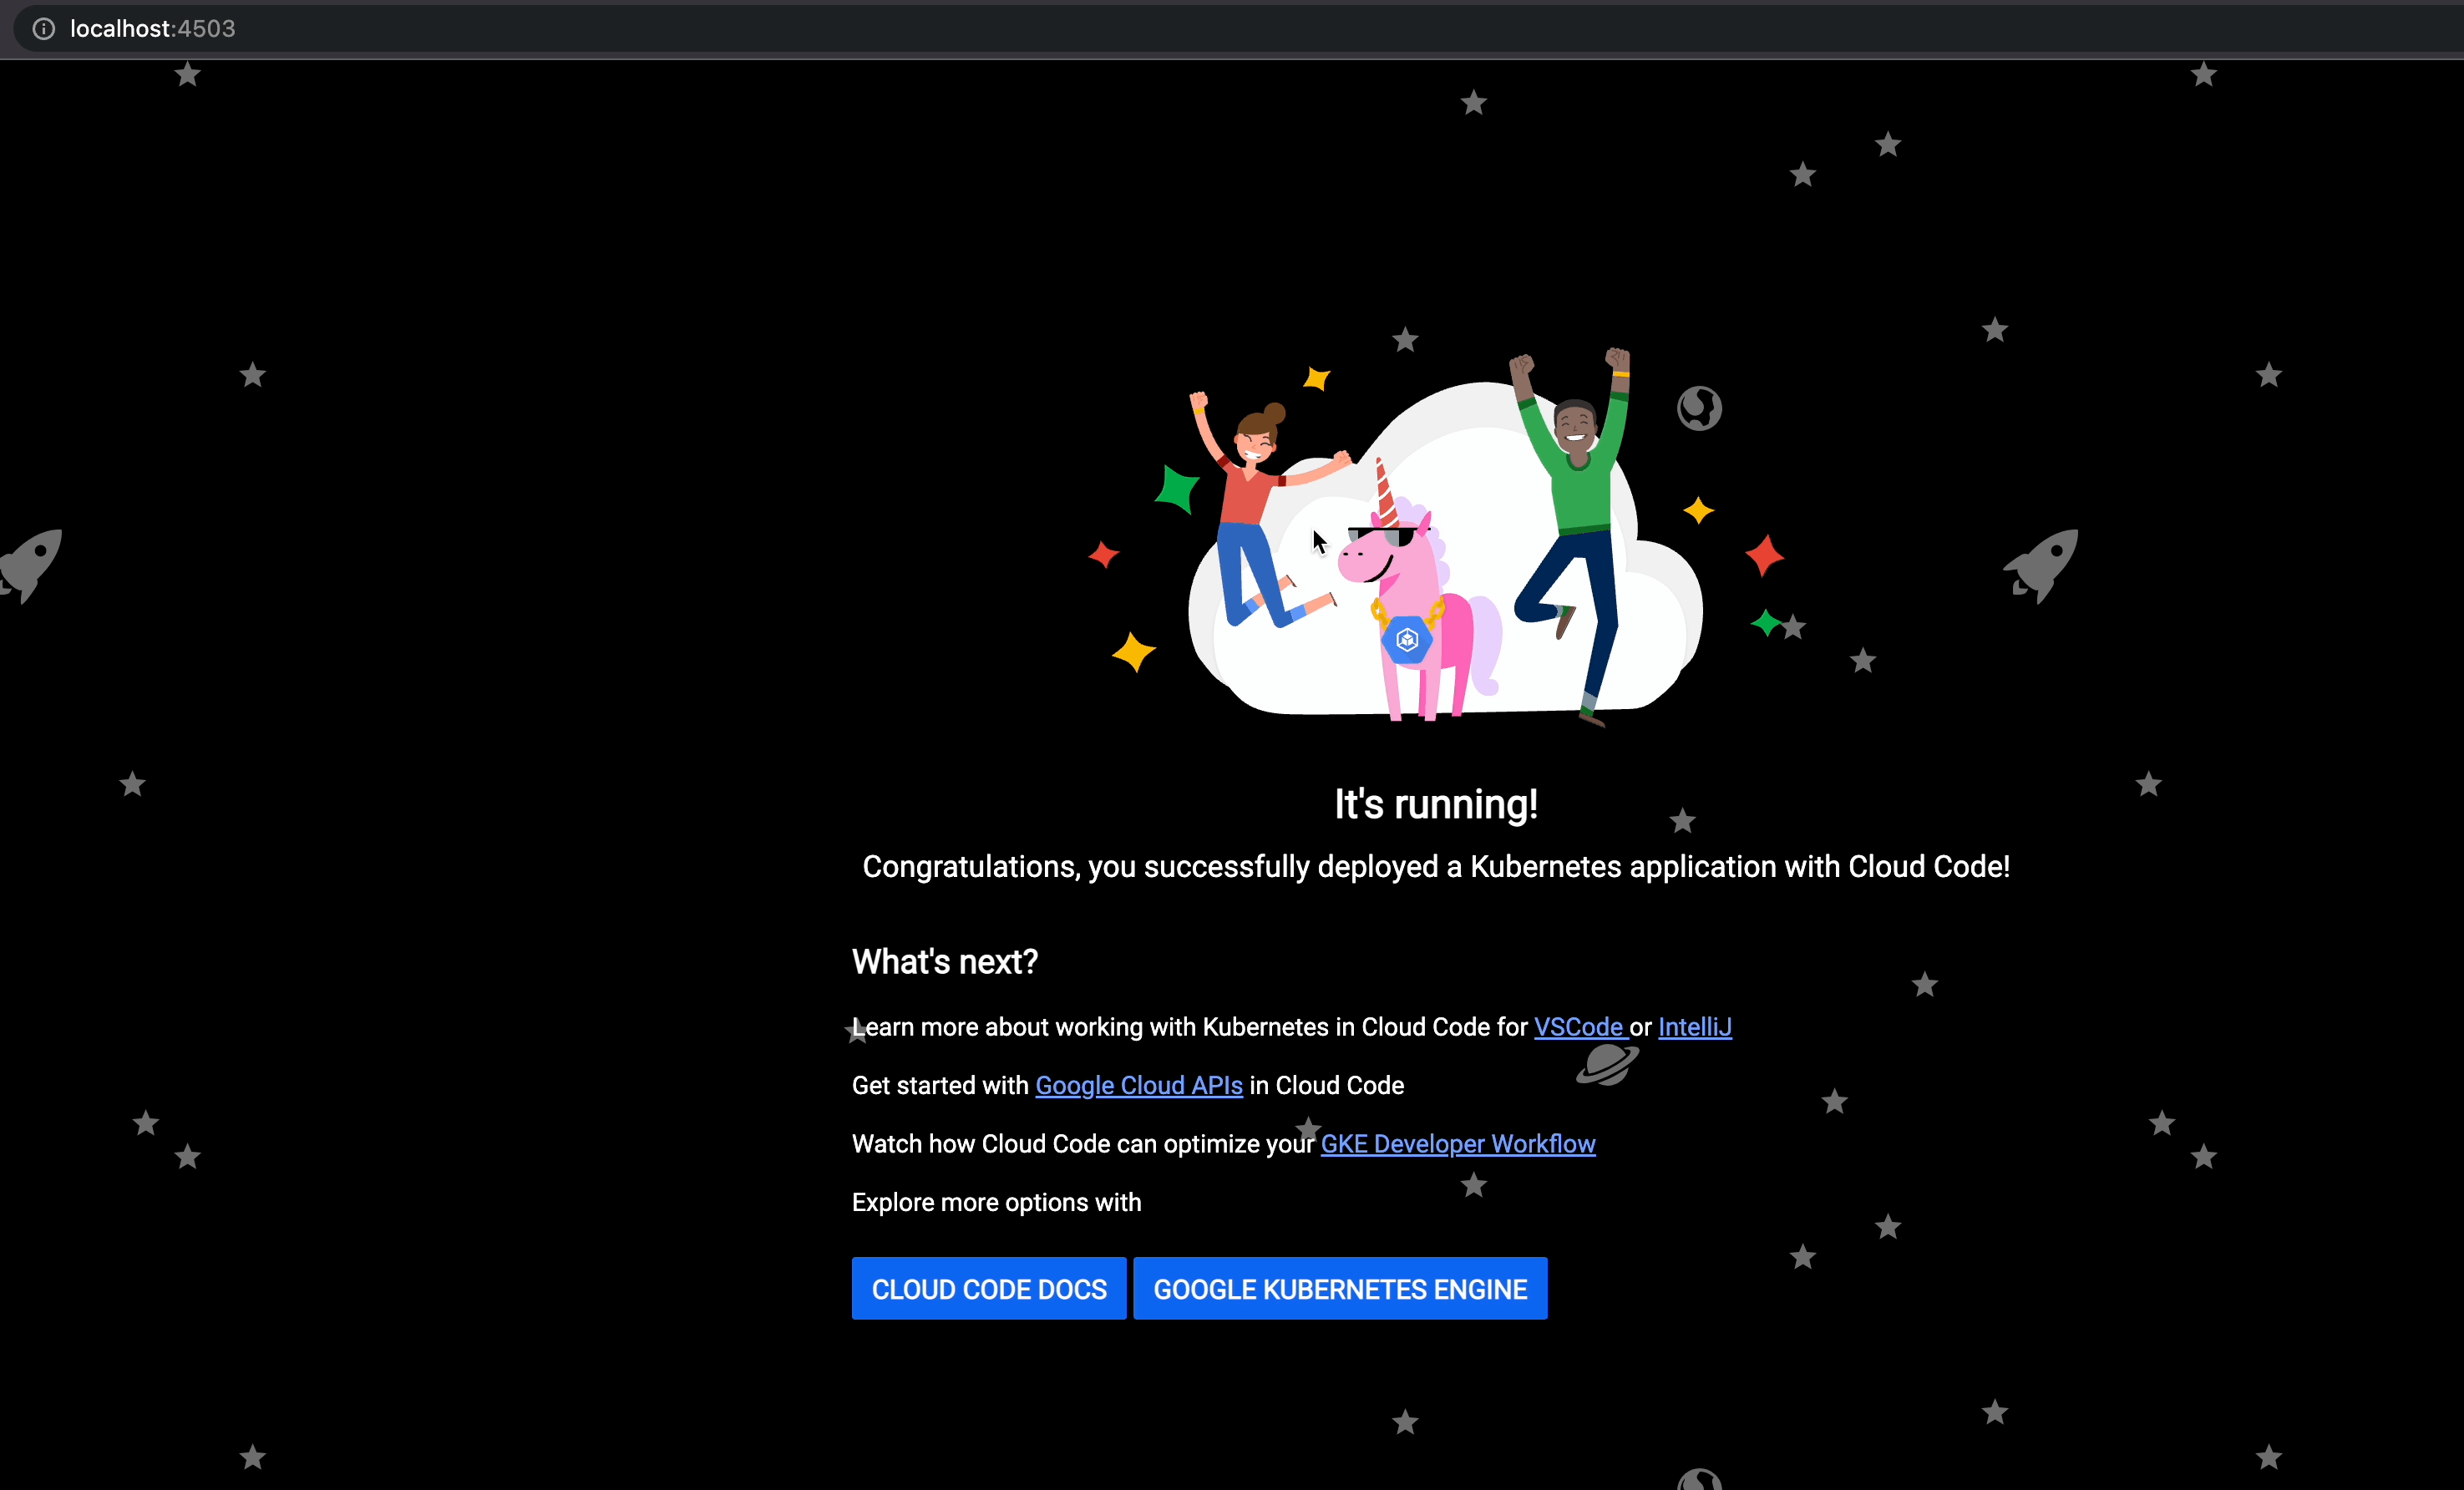
Task: Click the site info icon in address bar
Action: point(43,29)
